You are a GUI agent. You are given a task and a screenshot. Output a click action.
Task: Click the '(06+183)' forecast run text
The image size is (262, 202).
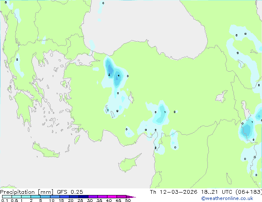(249, 192)
